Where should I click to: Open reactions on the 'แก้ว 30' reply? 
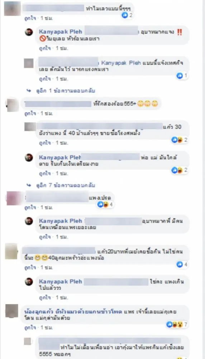click(x=180, y=140)
